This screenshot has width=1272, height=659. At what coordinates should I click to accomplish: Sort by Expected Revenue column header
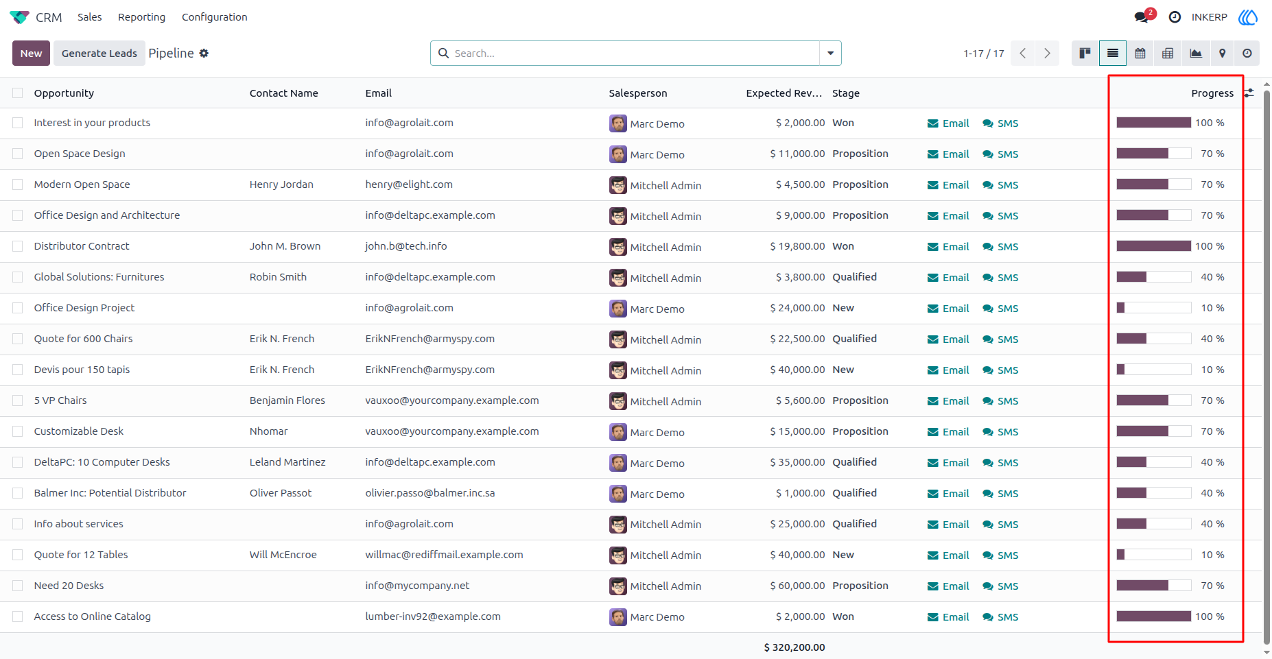point(784,93)
